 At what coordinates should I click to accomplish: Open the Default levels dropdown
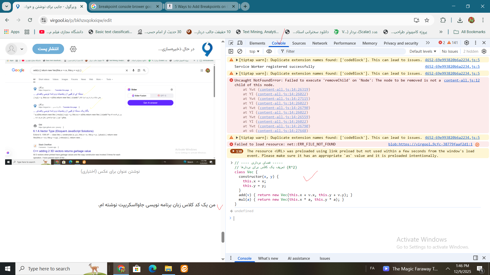(423, 51)
